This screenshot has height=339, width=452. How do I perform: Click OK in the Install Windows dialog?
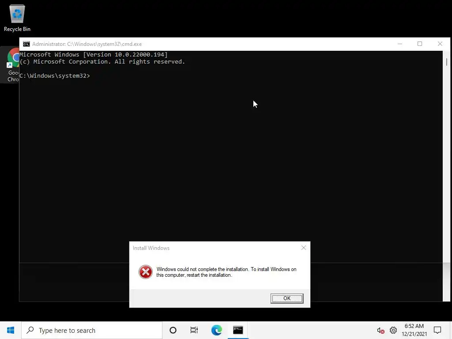(287, 298)
